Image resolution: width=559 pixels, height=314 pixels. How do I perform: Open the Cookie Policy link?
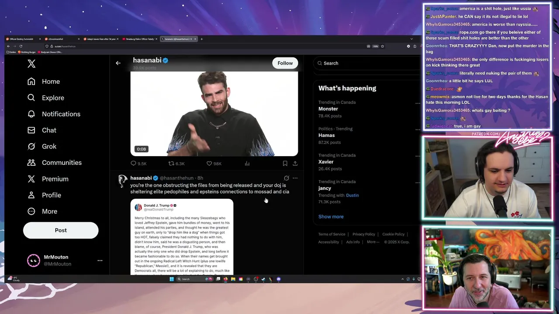[393, 234]
